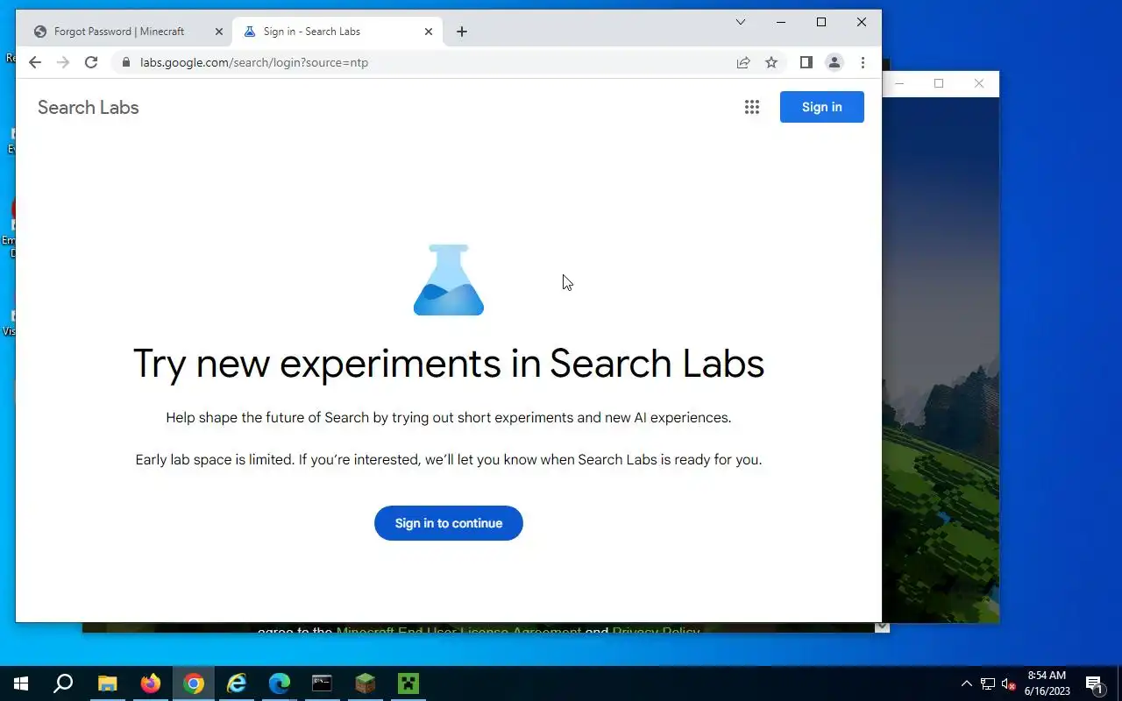Show hidden system tray icons
The width and height of the screenshot is (1122, 701).
click(967, 683)
